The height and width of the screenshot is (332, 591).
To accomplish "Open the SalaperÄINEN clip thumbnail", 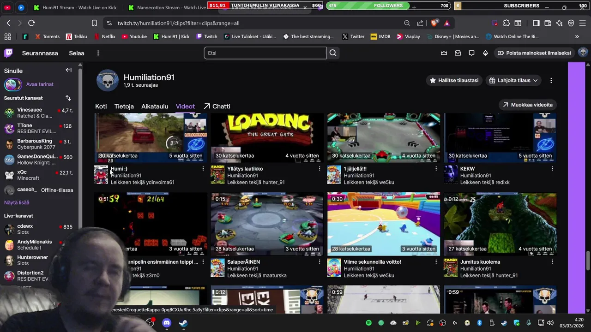I will (x=267, y=224).
